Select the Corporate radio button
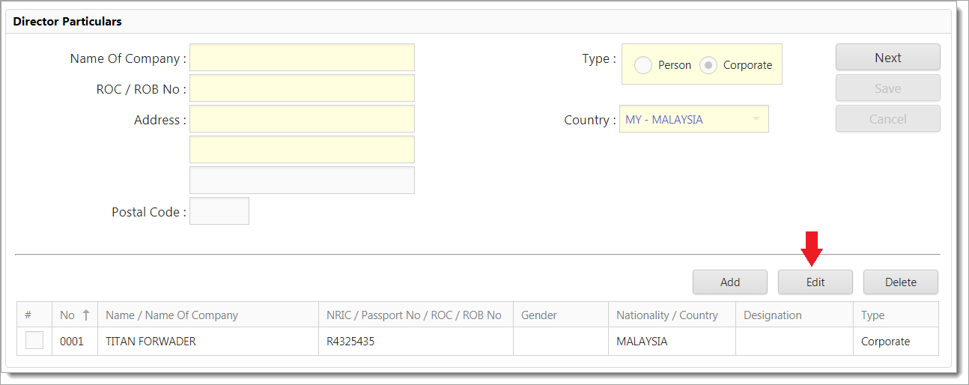The width and height of the screenshot is (969, 385). pyautogui.click(x=708, y=65)
